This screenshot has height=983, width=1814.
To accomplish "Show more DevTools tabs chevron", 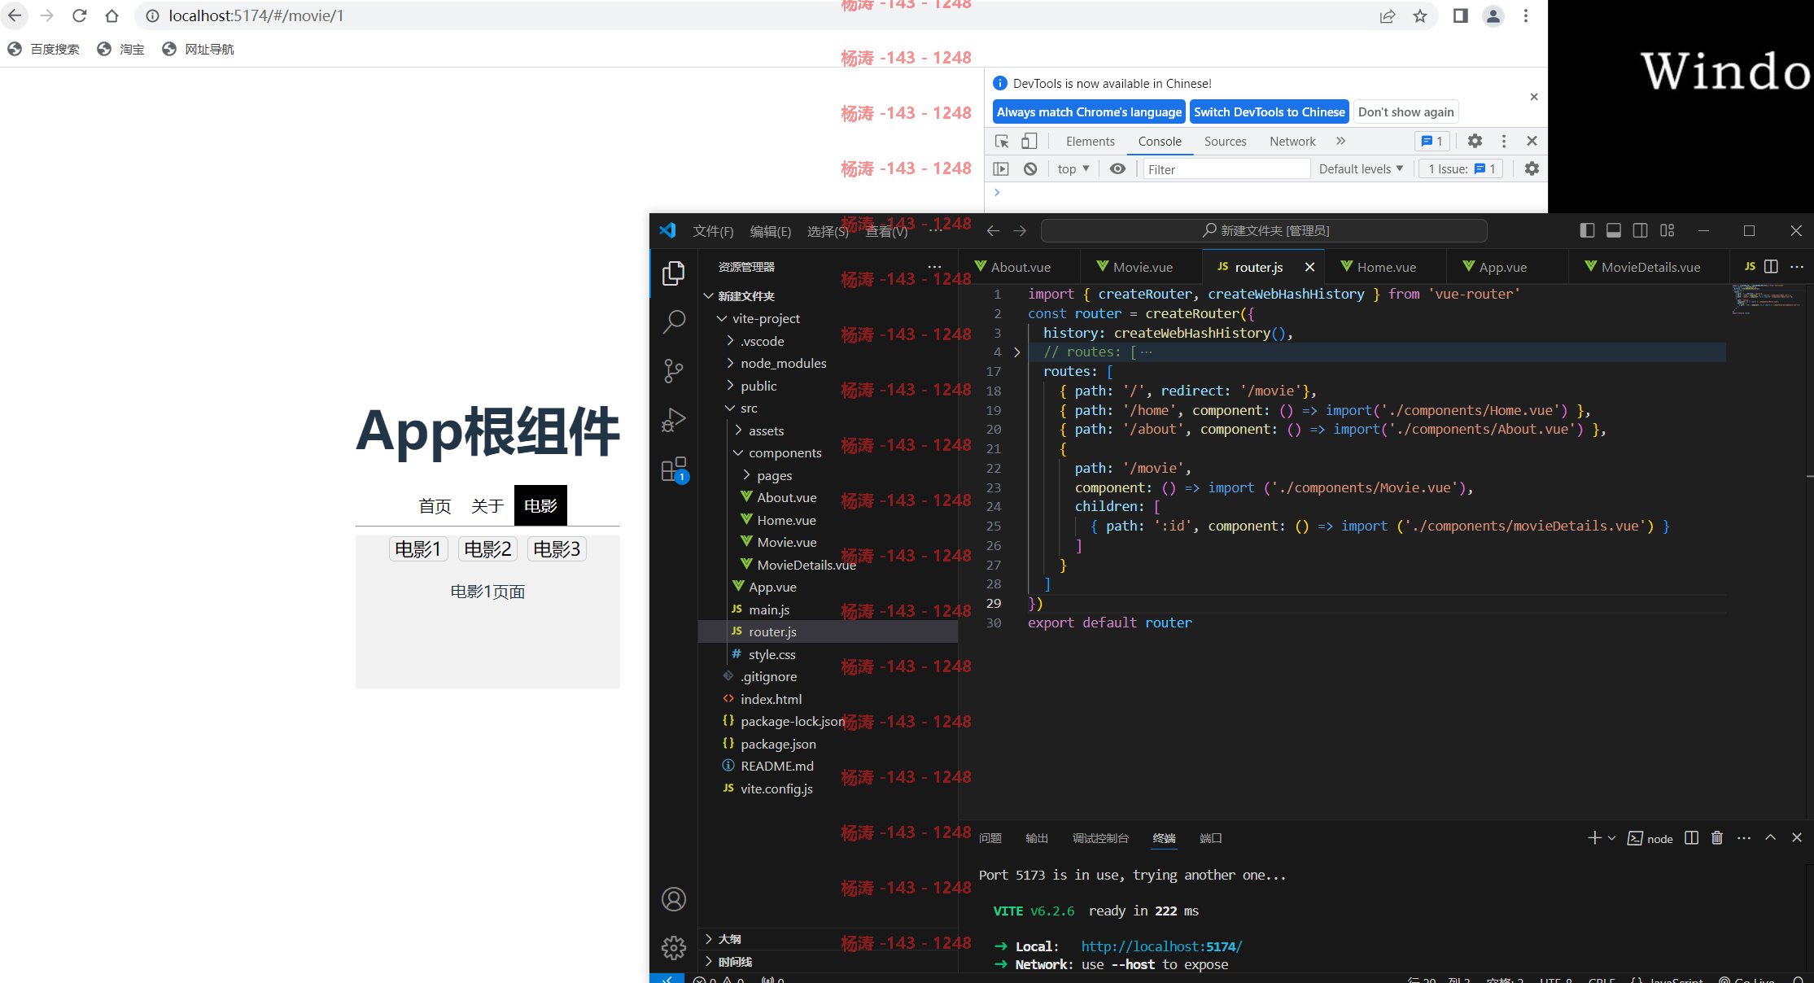I will [1340, 141].
